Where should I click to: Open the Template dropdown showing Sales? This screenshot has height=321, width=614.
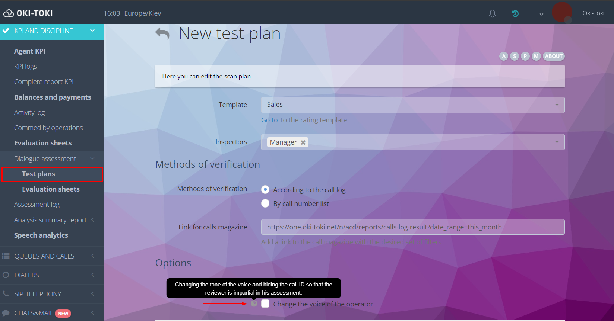[412, 105]
